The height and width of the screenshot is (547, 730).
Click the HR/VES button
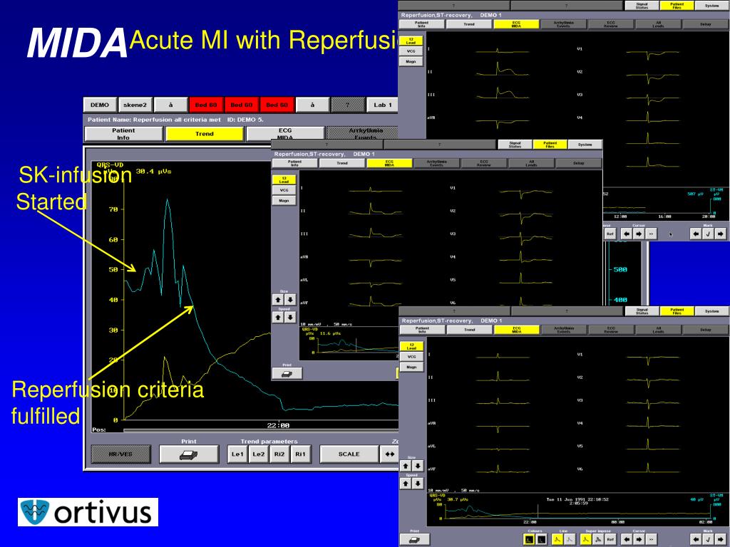click(120, 454)
